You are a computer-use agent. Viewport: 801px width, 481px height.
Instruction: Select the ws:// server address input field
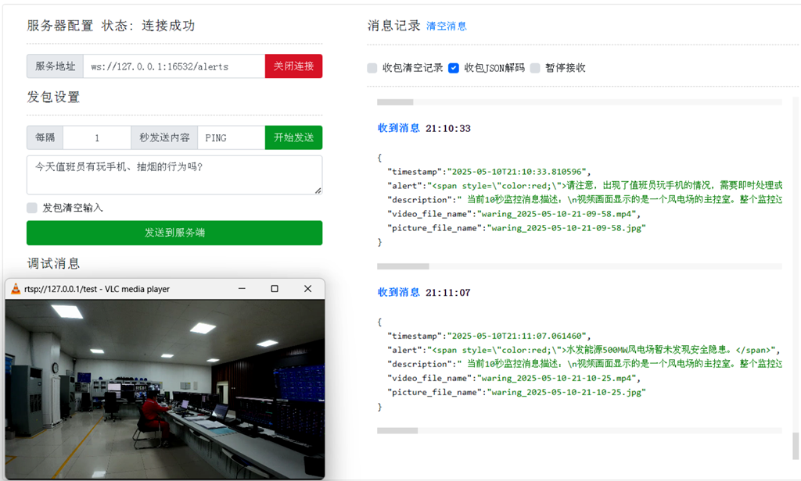[x=168, y=66]
